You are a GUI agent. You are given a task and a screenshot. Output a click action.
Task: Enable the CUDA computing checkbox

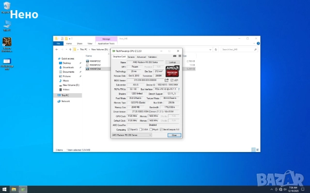click(x=141, y=129)
